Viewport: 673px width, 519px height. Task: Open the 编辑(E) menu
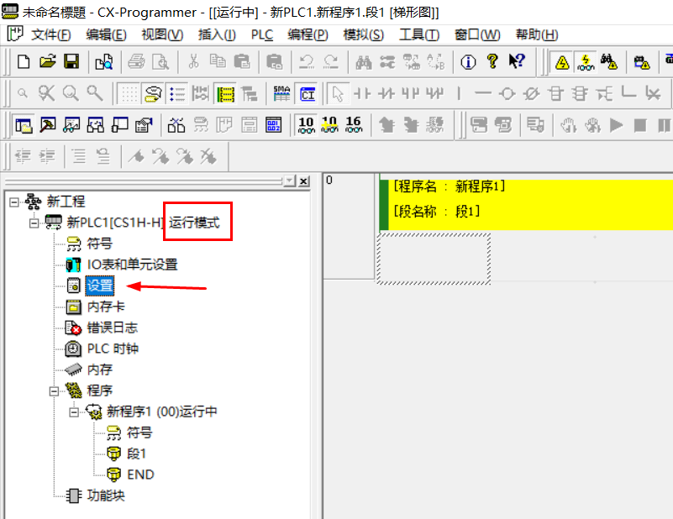pos(106,34)
